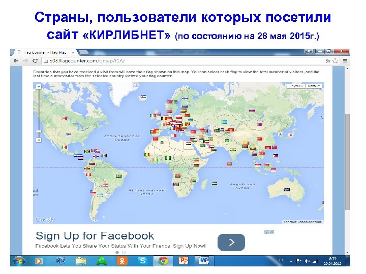
Task: Open Windows Explorer from taskbar
Action: [x=81, y=261]
